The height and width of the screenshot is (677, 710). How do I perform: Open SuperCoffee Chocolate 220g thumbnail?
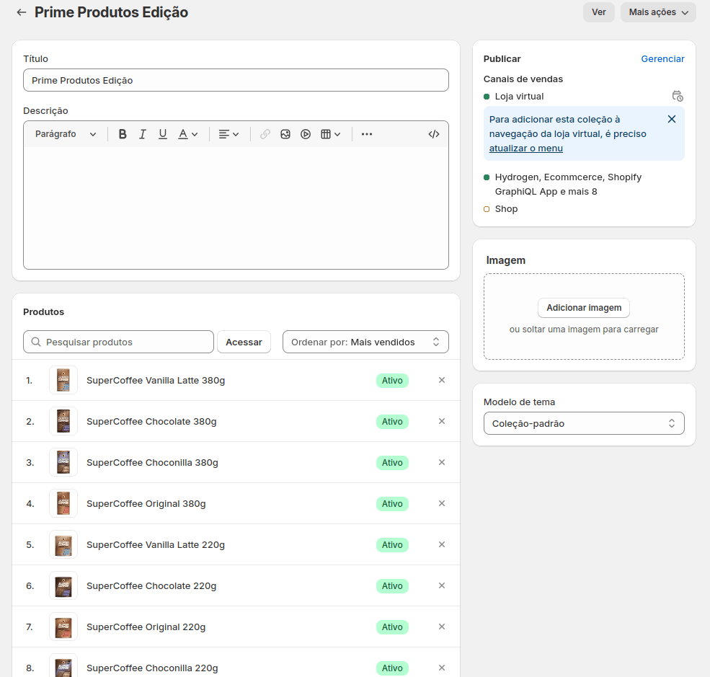(x=63, y=585)
